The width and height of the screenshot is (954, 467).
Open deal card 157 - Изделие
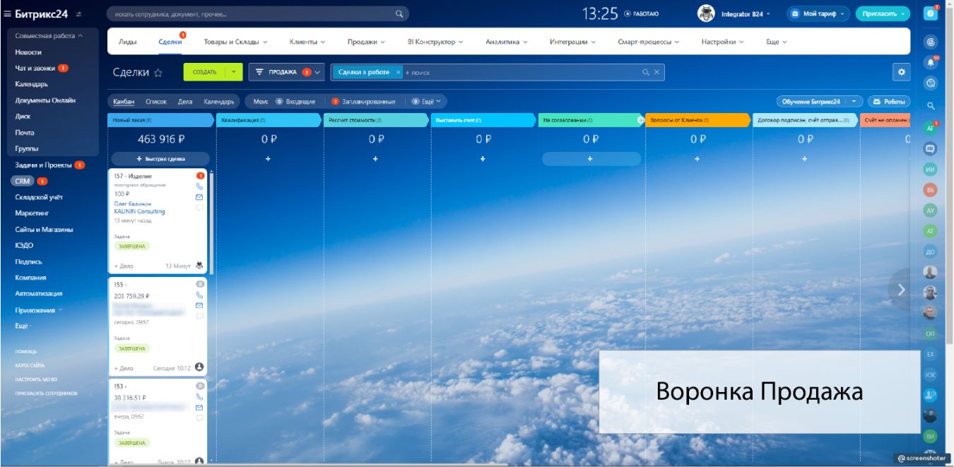pyautogui.click(x=133, y=176)
